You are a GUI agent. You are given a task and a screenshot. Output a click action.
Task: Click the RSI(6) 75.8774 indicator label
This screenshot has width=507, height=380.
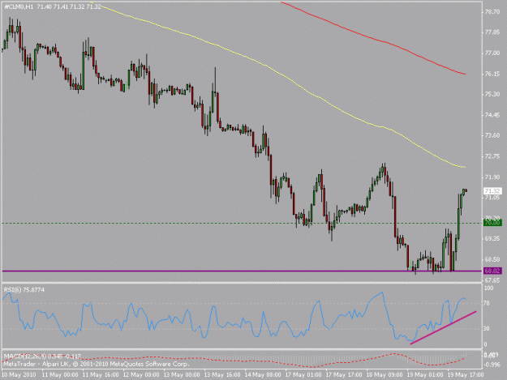[x=24, y=290]
